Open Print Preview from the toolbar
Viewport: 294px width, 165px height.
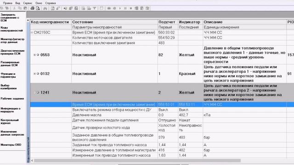click(38, 8)
